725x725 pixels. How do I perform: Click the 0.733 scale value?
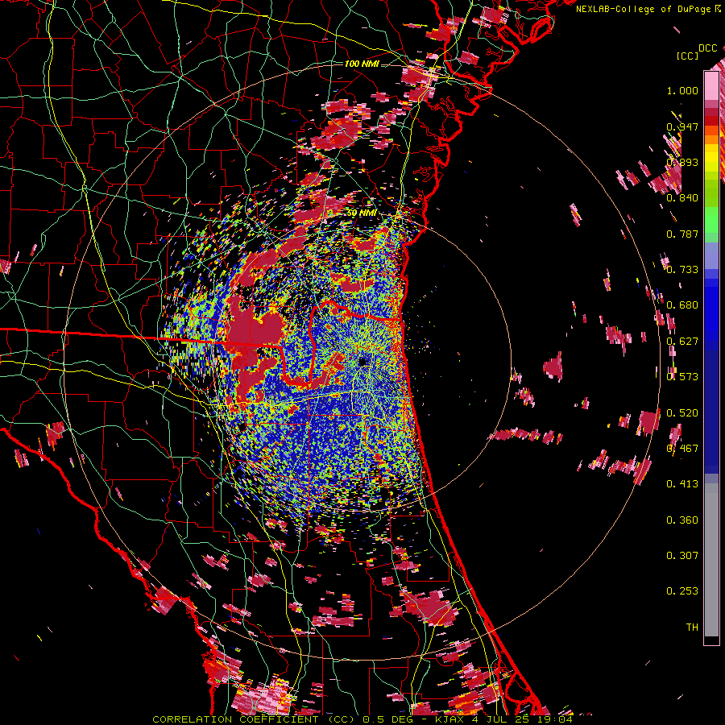pos(682,269)
